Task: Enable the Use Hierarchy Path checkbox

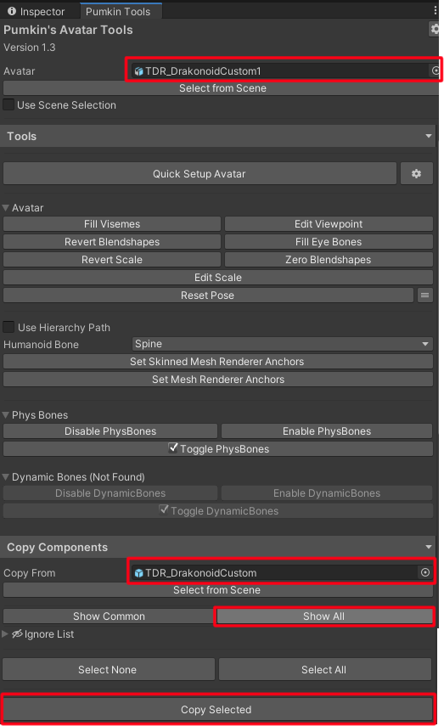Action: tap(8, 326)
